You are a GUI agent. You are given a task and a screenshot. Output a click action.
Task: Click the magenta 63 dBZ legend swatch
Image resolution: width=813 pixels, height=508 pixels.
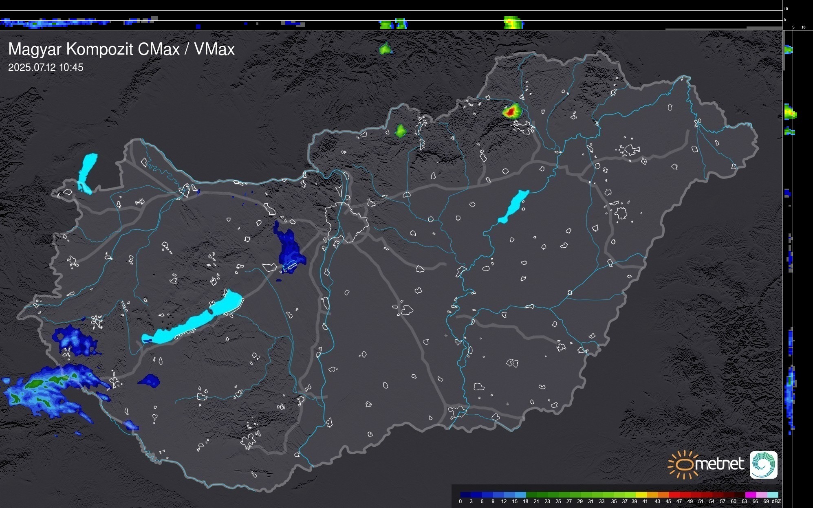(x=750, y=495)
